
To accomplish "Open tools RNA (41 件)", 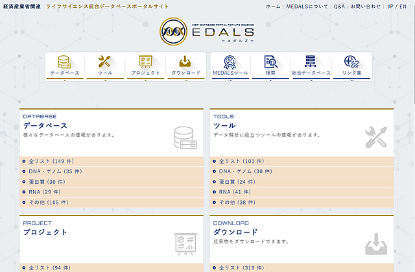I will (x=302, y=192).
